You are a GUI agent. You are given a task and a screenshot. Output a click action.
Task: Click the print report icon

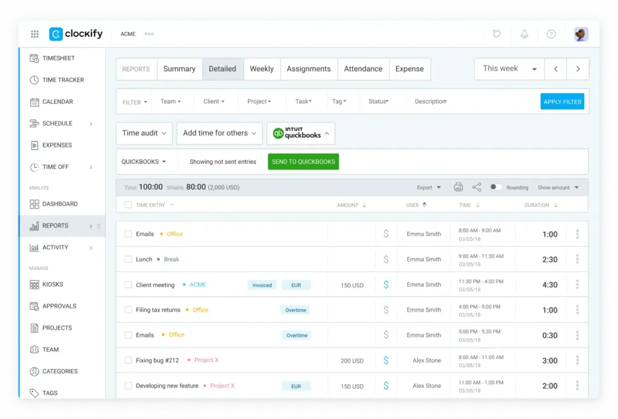point(458,187)
